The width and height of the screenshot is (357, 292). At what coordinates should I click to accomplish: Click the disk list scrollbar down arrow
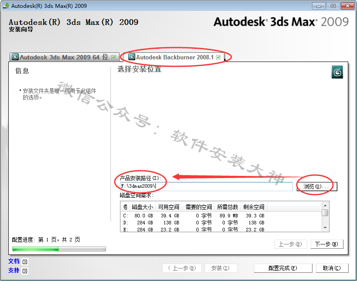(x=325, y=228)
